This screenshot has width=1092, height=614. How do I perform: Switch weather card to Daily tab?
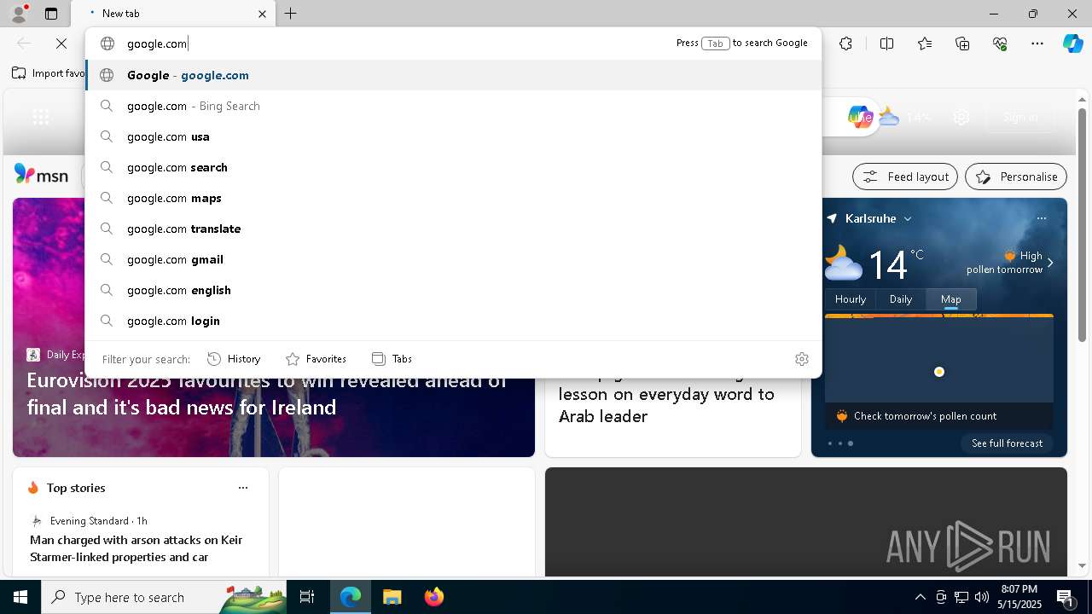[901, 299]
